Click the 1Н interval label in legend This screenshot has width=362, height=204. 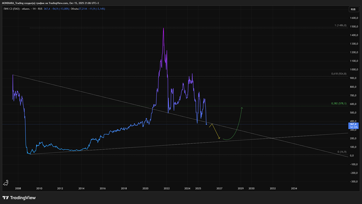[34, 9]
